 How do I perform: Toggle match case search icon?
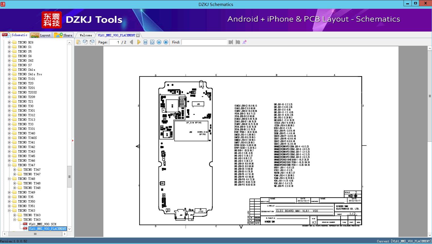[x=245, y=42]
